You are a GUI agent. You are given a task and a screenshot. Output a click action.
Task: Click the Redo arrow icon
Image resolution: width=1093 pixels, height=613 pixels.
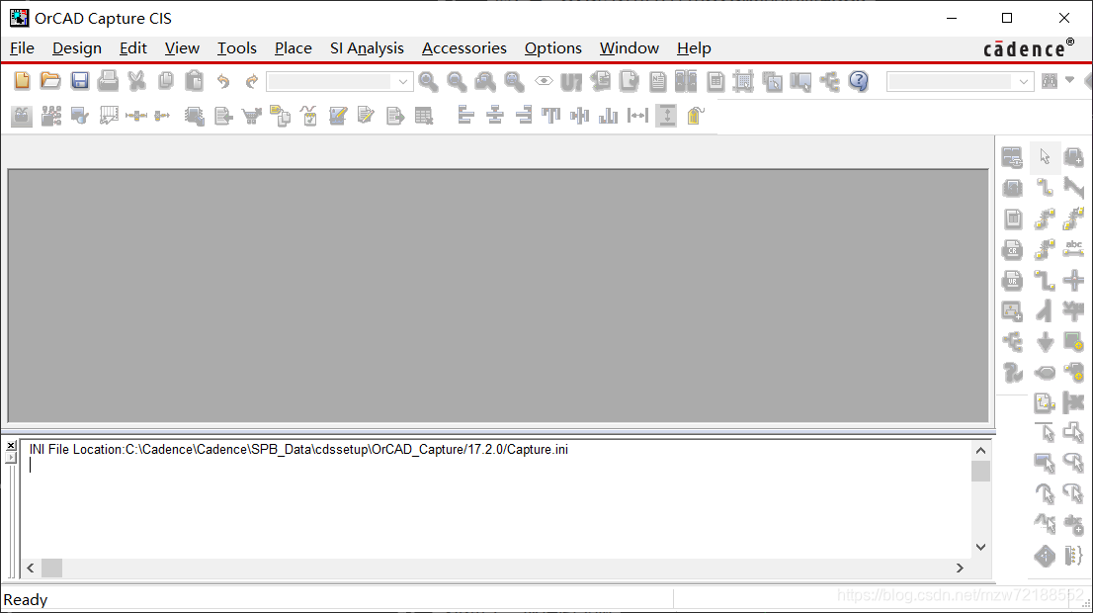click(x=252, y=81)
